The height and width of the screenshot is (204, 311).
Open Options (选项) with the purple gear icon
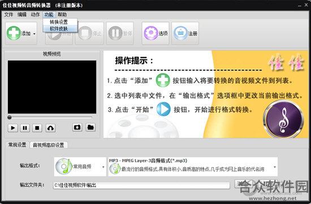click(155, 33)
